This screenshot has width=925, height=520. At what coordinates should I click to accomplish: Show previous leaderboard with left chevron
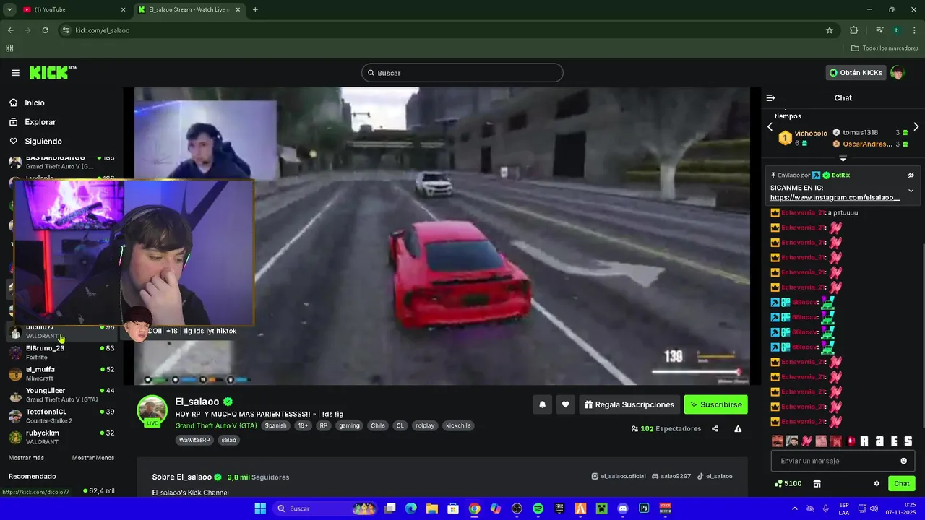click(x=770, y=127)
